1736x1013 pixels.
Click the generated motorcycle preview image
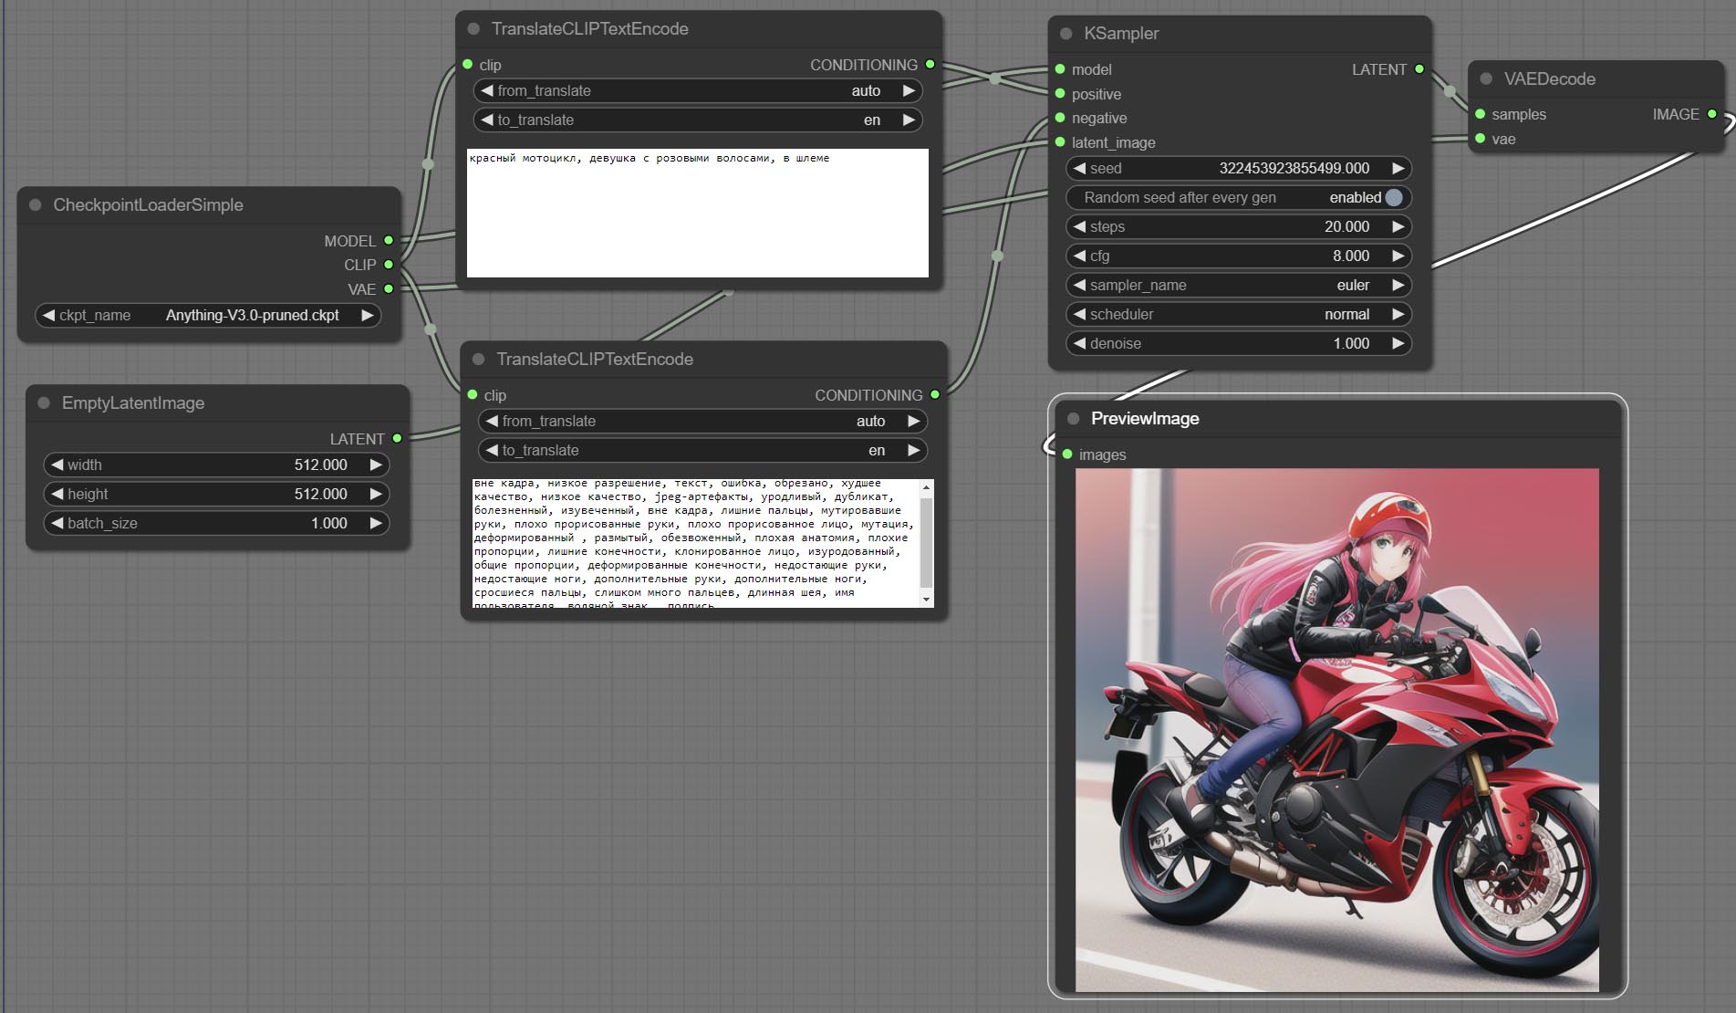pos(1336,730)
